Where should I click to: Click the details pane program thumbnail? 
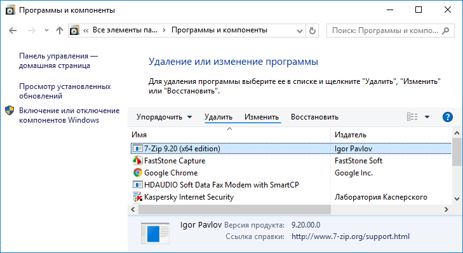[156, 233]
